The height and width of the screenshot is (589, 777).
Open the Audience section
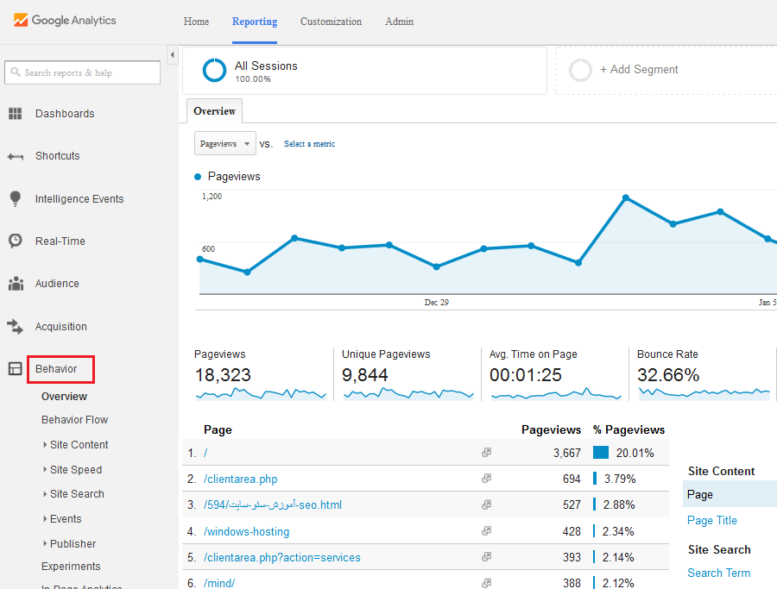coord(57,284)
